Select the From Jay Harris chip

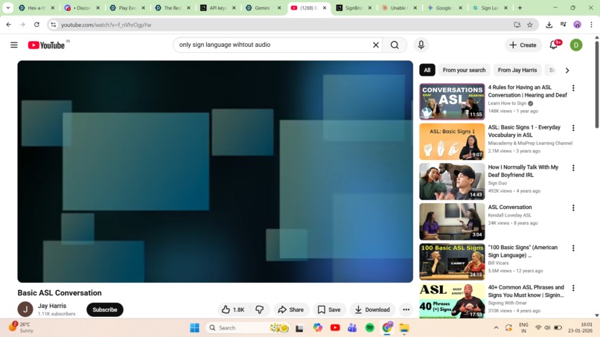[x=517, y=70]
